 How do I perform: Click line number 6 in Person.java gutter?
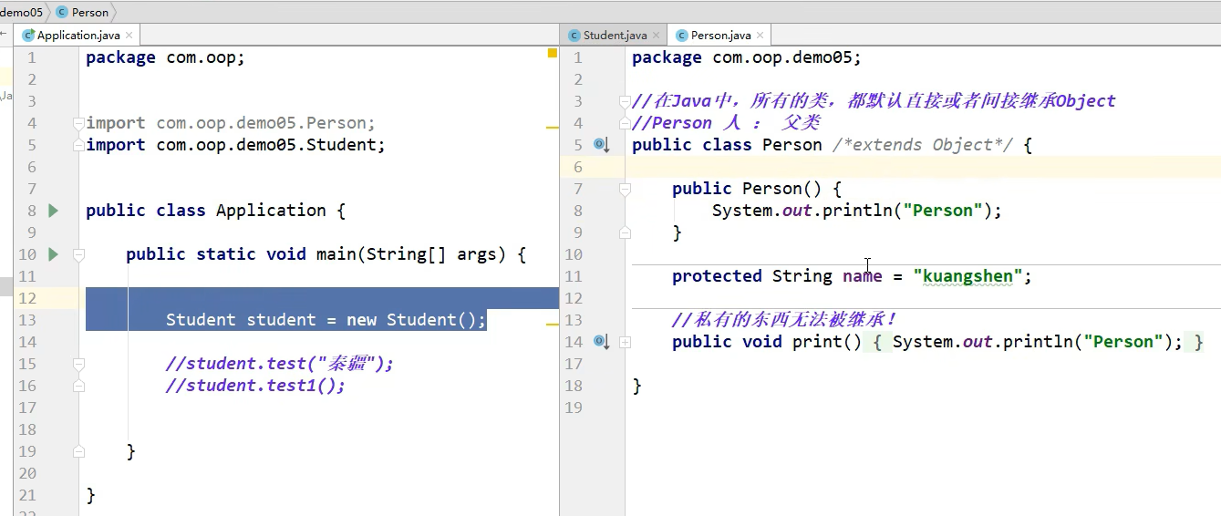click(x=577, y=167)
